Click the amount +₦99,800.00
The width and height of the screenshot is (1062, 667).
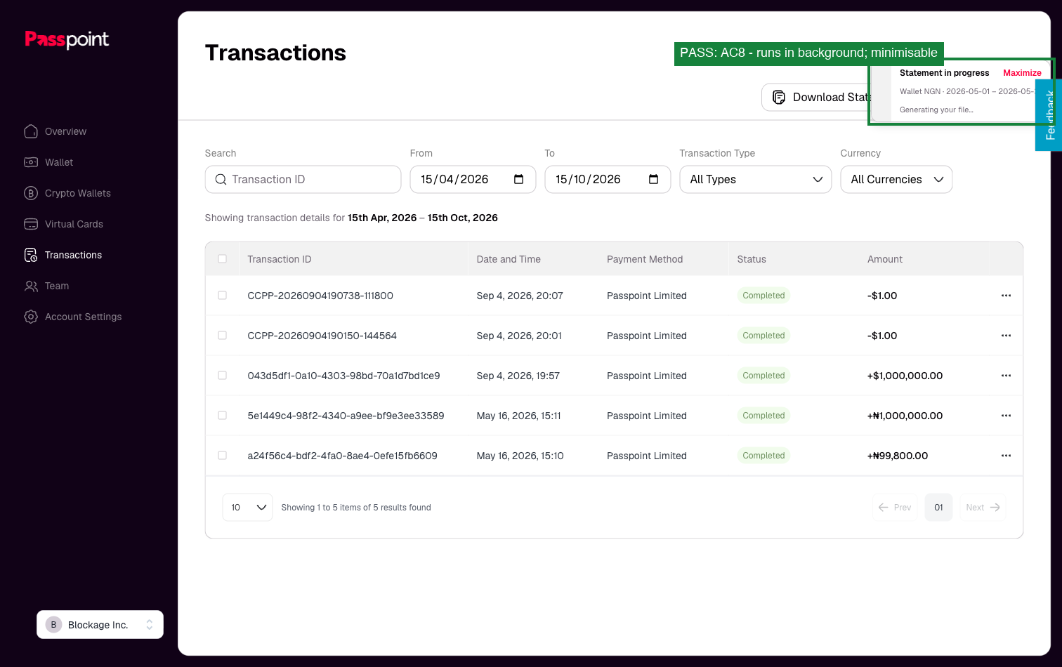898,456
